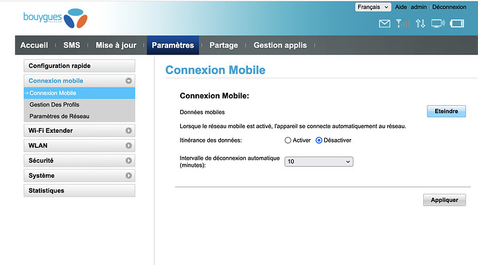Select Désactiver for Itinérance des données
This screenshot has width=478, height=265.
pos(319,140)
